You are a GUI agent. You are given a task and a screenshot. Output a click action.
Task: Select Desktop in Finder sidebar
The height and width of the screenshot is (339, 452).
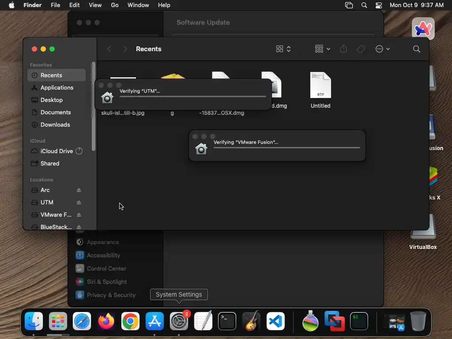point(56,100)
